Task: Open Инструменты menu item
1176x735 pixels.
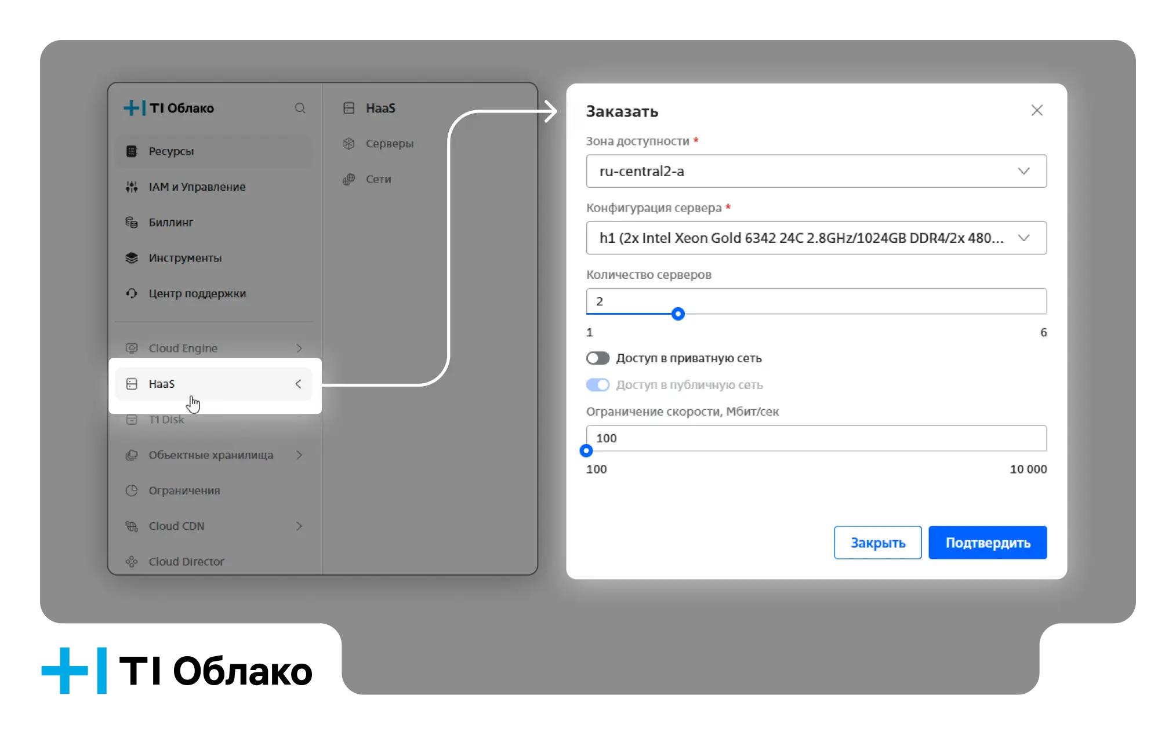Action: point(214,258)
